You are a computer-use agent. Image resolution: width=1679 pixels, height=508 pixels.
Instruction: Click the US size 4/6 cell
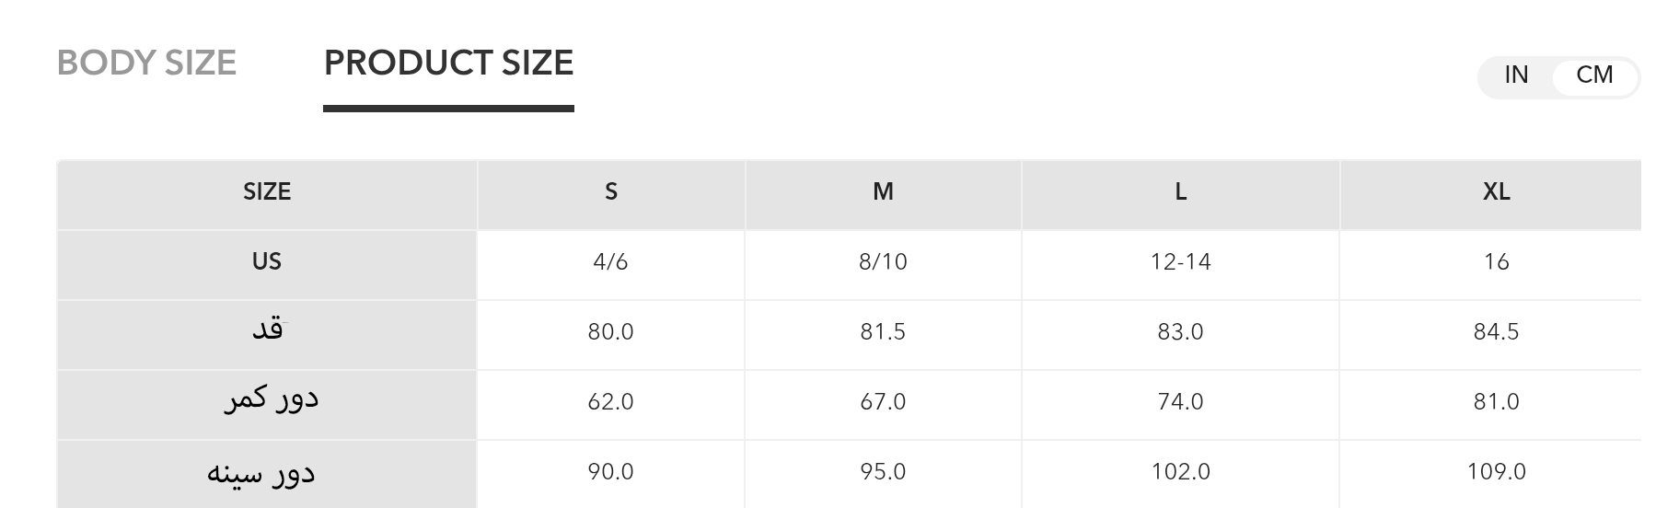point(611,262)
